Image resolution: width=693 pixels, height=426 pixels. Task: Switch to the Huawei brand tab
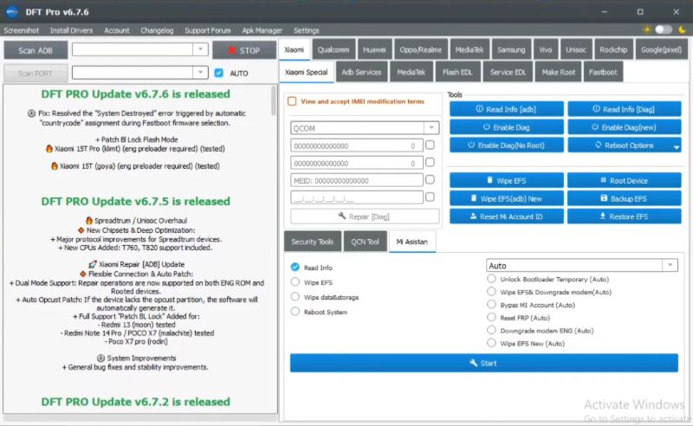click(374, 50)
